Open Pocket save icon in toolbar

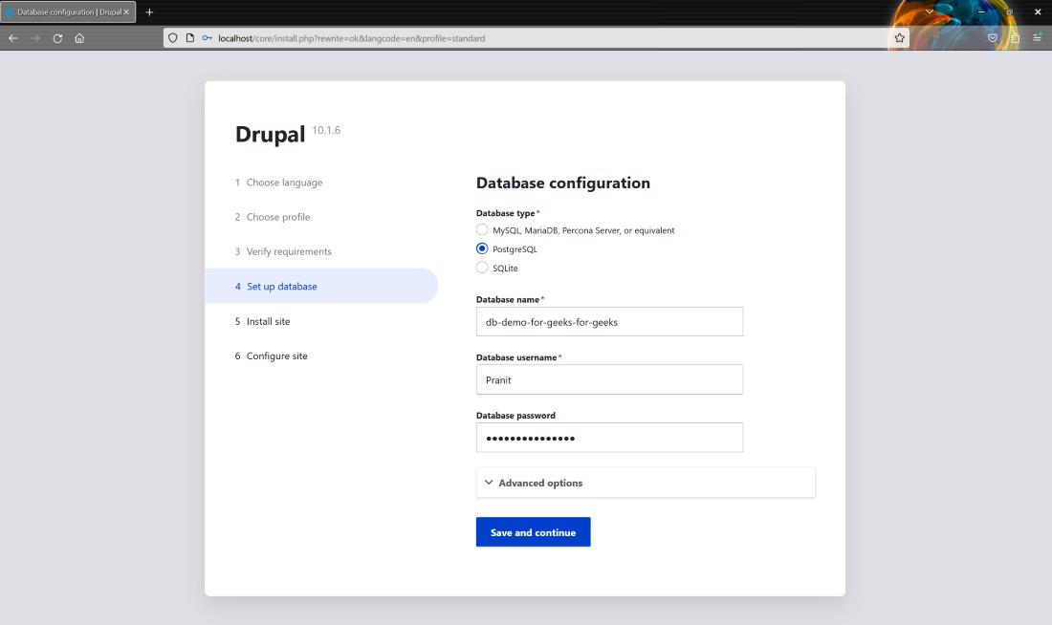[993, 38]
